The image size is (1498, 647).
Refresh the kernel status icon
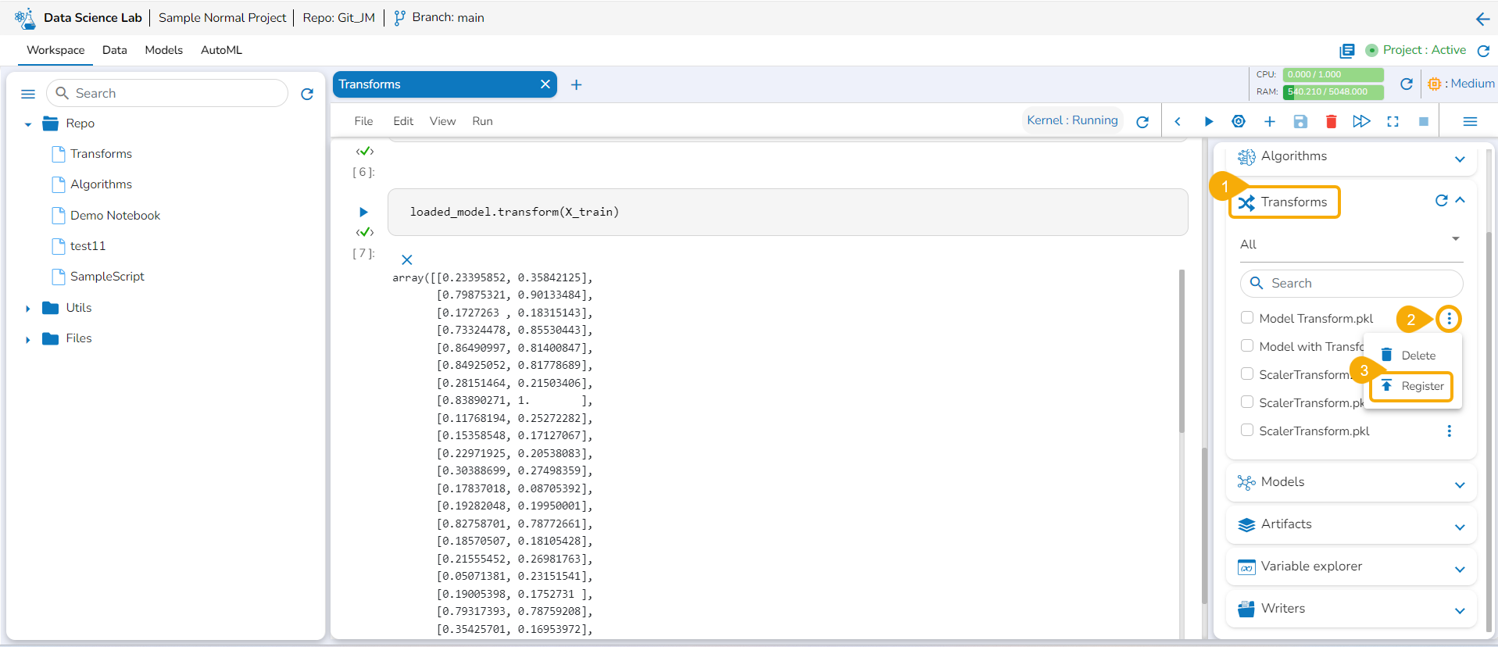[x=1142, y=122]
